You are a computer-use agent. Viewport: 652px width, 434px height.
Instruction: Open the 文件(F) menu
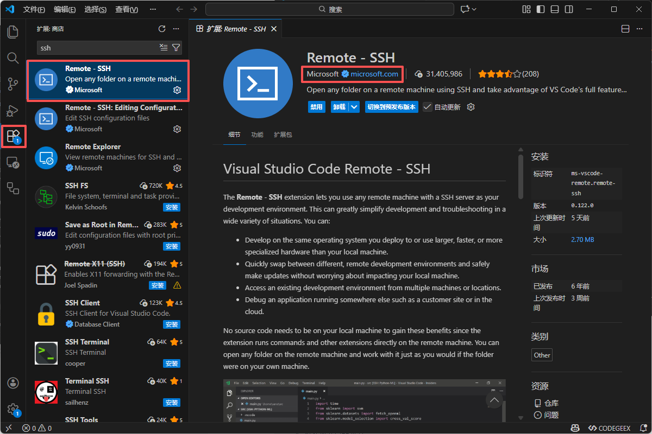34,9
